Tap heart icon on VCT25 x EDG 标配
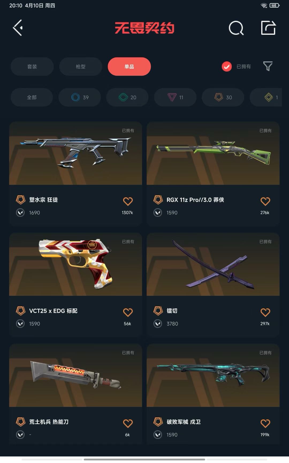The image size is (289, 463). click(128, 312)
